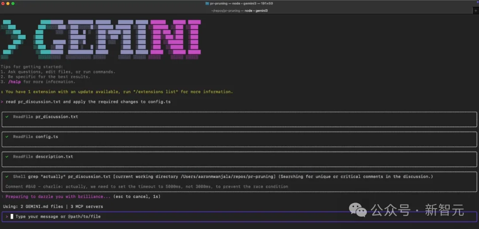Click the green checkmark beside ReadFile pr_discussion.txt
Viewport: 479px width, 229px height.
(x=7, y=117)
